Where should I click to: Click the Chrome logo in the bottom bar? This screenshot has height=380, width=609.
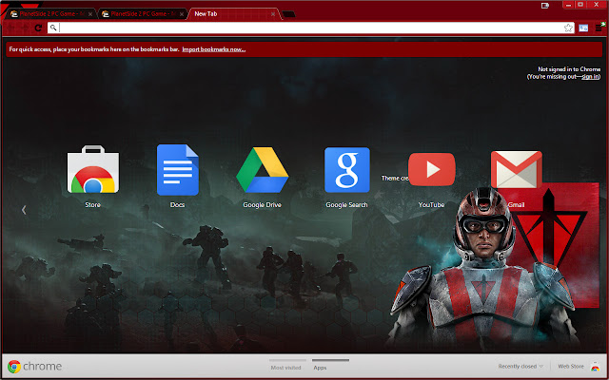(14, 367)
